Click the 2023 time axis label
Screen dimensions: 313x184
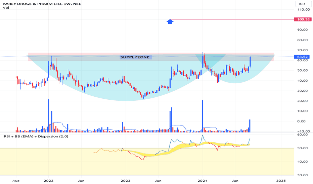click(x=126, y=181)
